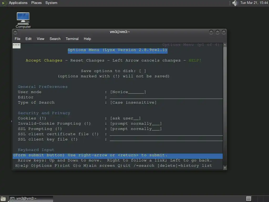Open the Places menu in the top panel
269x202 pixels.
tap(36, 3)
